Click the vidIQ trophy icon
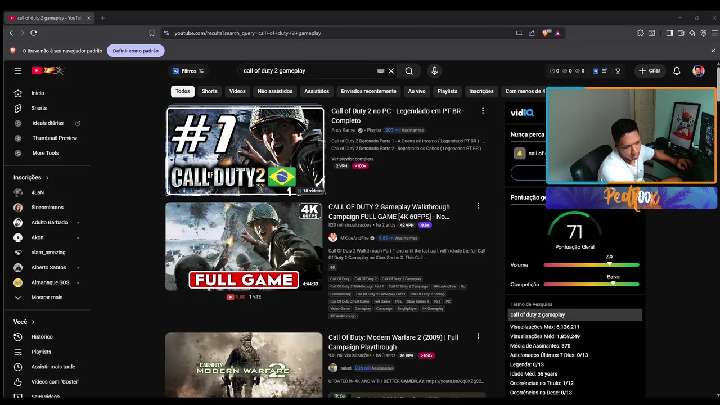Viewport: 720px width, 405px height. 618,71
